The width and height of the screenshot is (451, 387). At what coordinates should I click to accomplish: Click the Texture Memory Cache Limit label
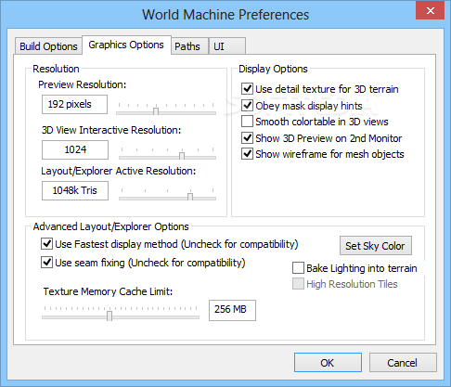108,291
